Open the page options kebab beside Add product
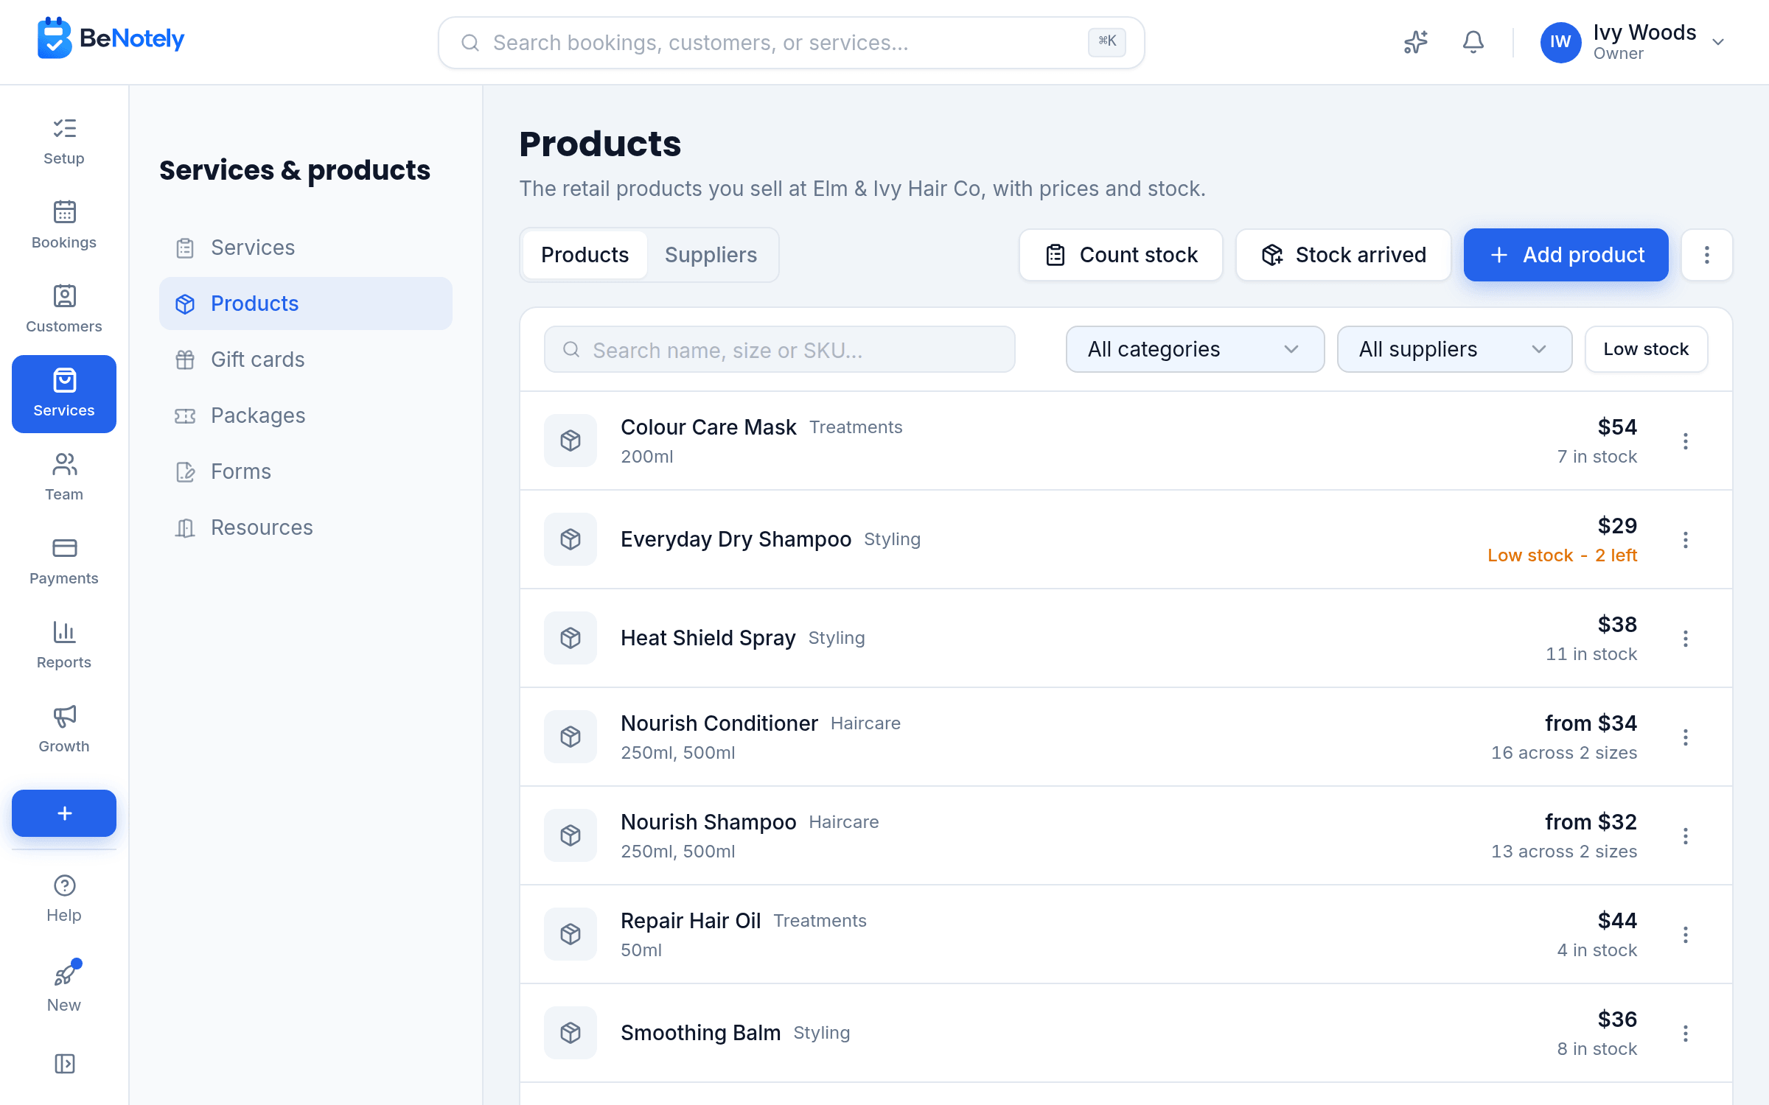This screenshot has width=1769, height=1105. [1707, 255]
